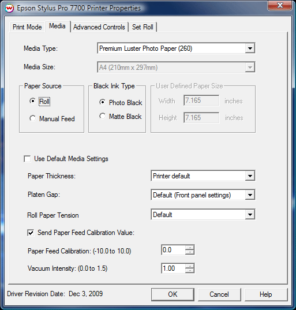The height and width of the screenshot is (310, 296).
Task: Open the Advanced Controls tab
Action: point(99,27)
